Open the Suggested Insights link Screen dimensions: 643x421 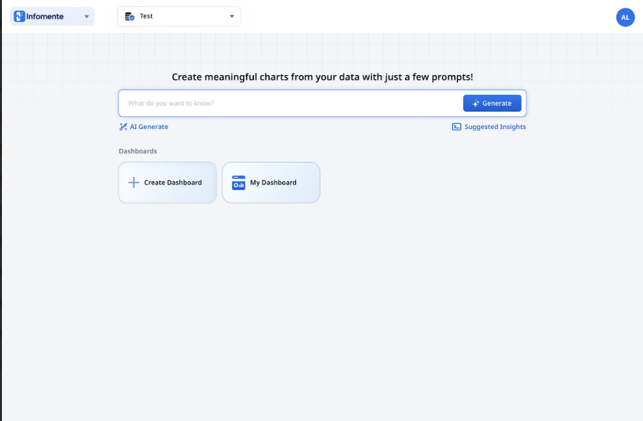(x=495, y=127)
